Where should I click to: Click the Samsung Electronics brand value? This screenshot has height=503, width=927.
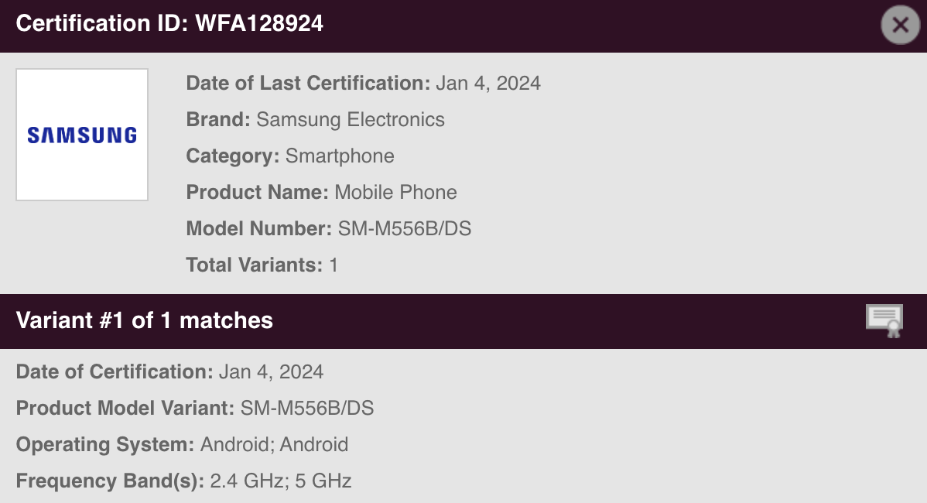point(351,120)
